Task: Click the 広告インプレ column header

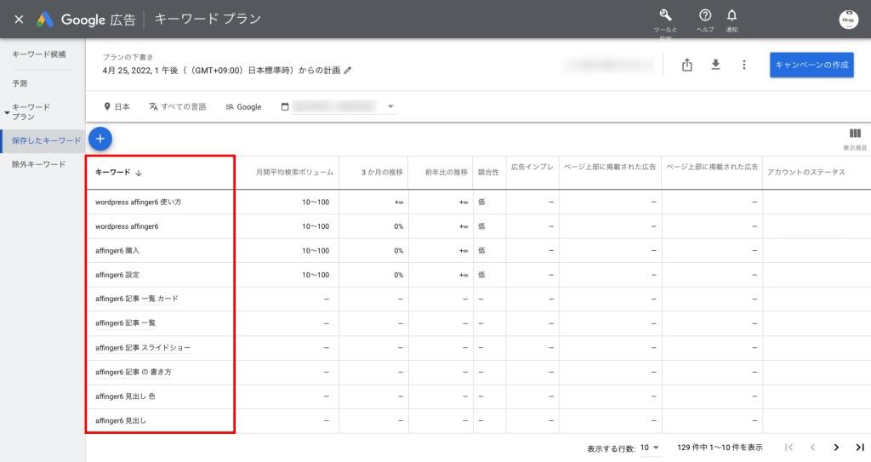Action: pos(532,167)
